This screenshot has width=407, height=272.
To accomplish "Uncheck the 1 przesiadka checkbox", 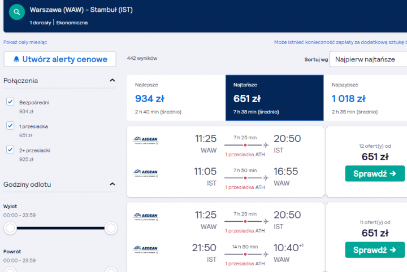I will [10, 126].
